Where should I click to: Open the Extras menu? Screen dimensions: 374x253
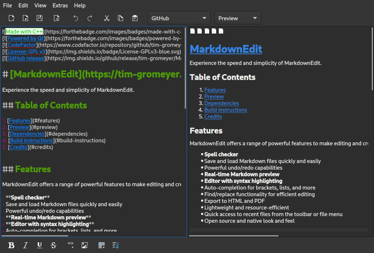click(x=60, y=5)
